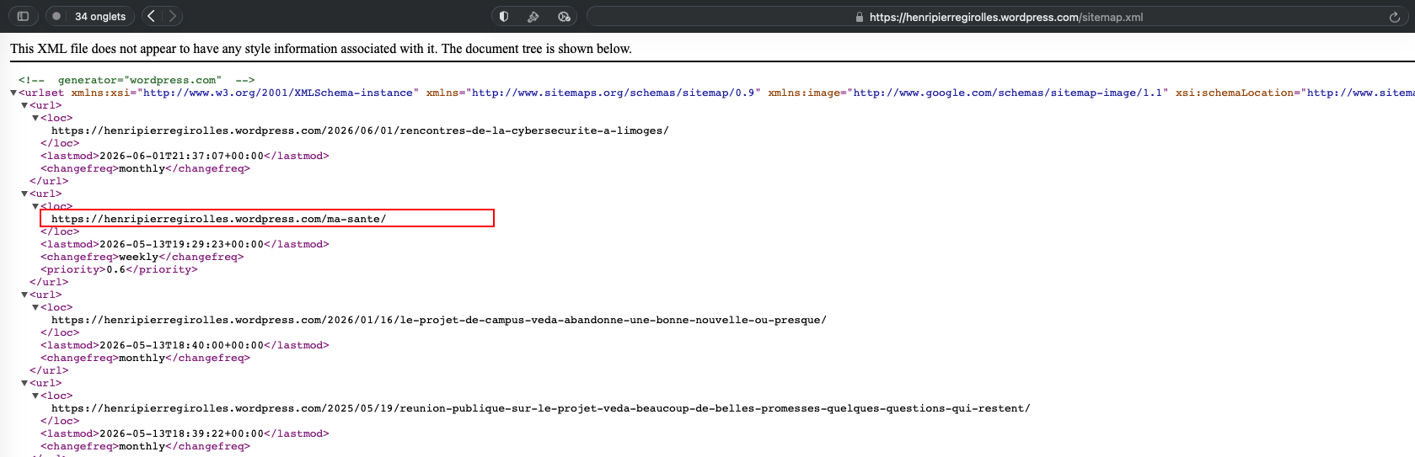
Task: Click the rencontres-de-la-cybersecurite-a-limoges URL text
Action: point(360,130)
